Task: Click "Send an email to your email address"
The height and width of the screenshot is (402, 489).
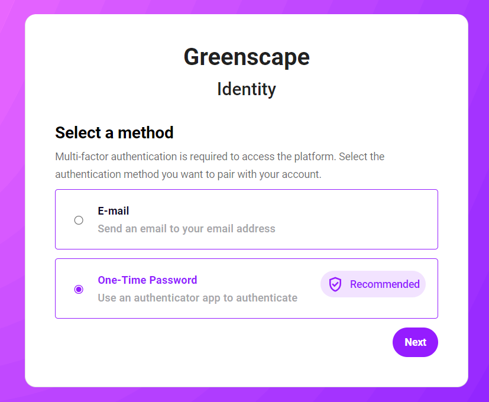Action: (186, 229)
